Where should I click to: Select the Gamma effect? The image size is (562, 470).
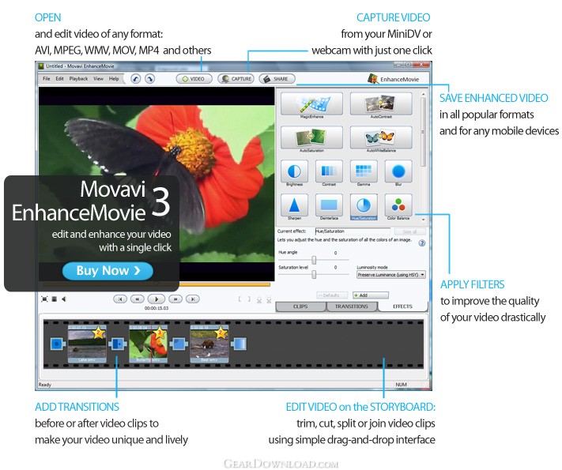(x=364, y=171)
